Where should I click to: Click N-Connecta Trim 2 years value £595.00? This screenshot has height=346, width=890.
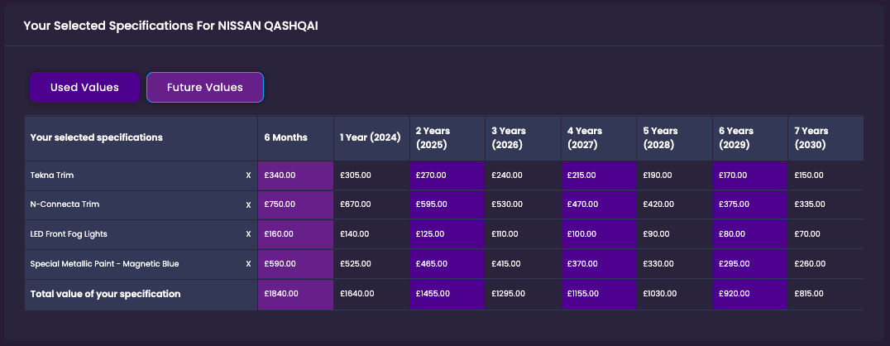[431, 204]
